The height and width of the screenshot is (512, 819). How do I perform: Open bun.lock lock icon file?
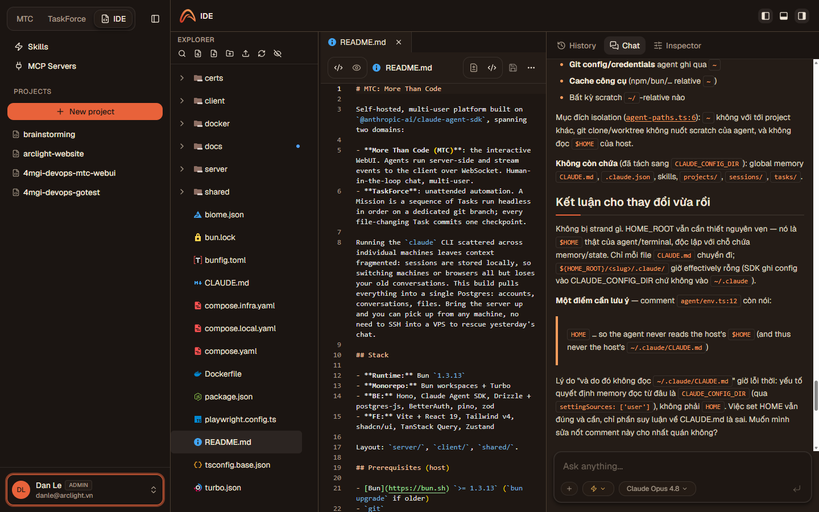pos(198,237)
